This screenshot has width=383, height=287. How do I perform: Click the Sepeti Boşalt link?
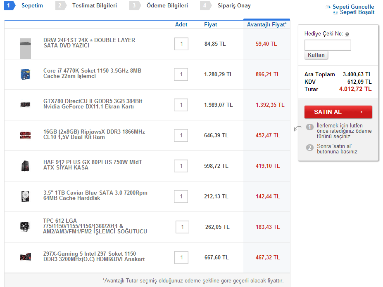(x=357, y=12)
